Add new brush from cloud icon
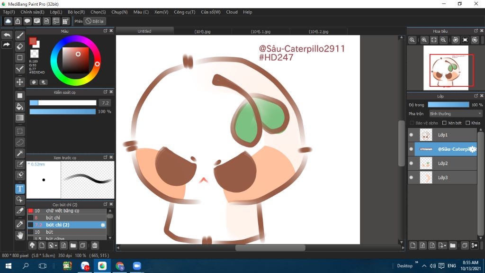The image size is (485, 273). 32,246
